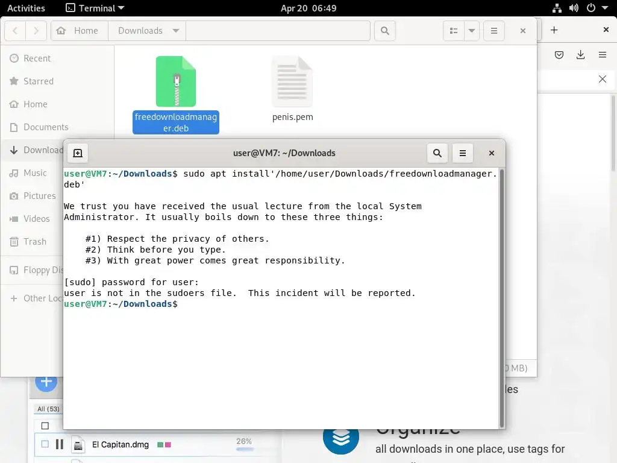Viewport: 617px width, 463px height.
Task: Select the penis.pem file icon
Action: 292,81
